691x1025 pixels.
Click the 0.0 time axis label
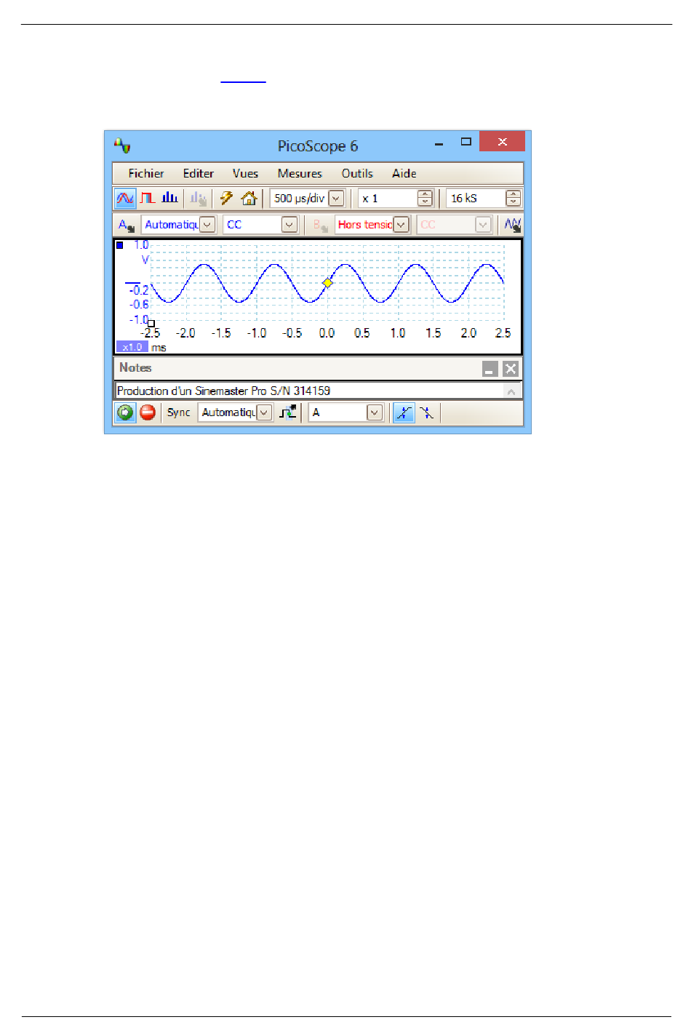point(327,333)
